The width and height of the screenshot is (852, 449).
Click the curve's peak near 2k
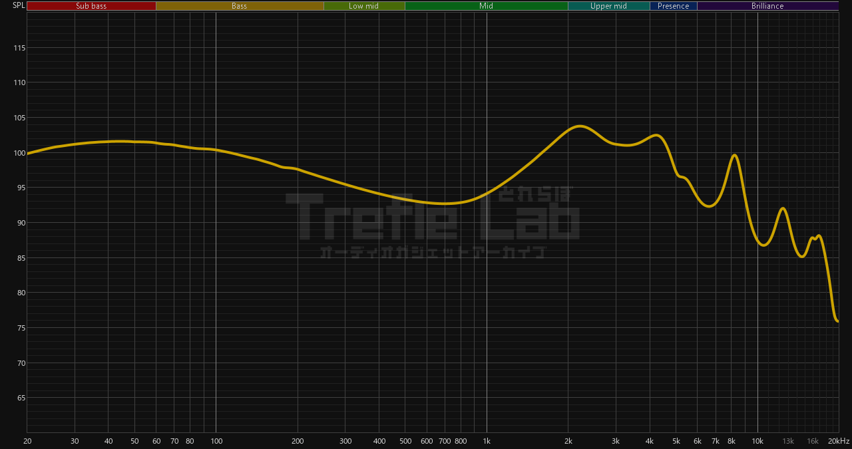(580, 126)
